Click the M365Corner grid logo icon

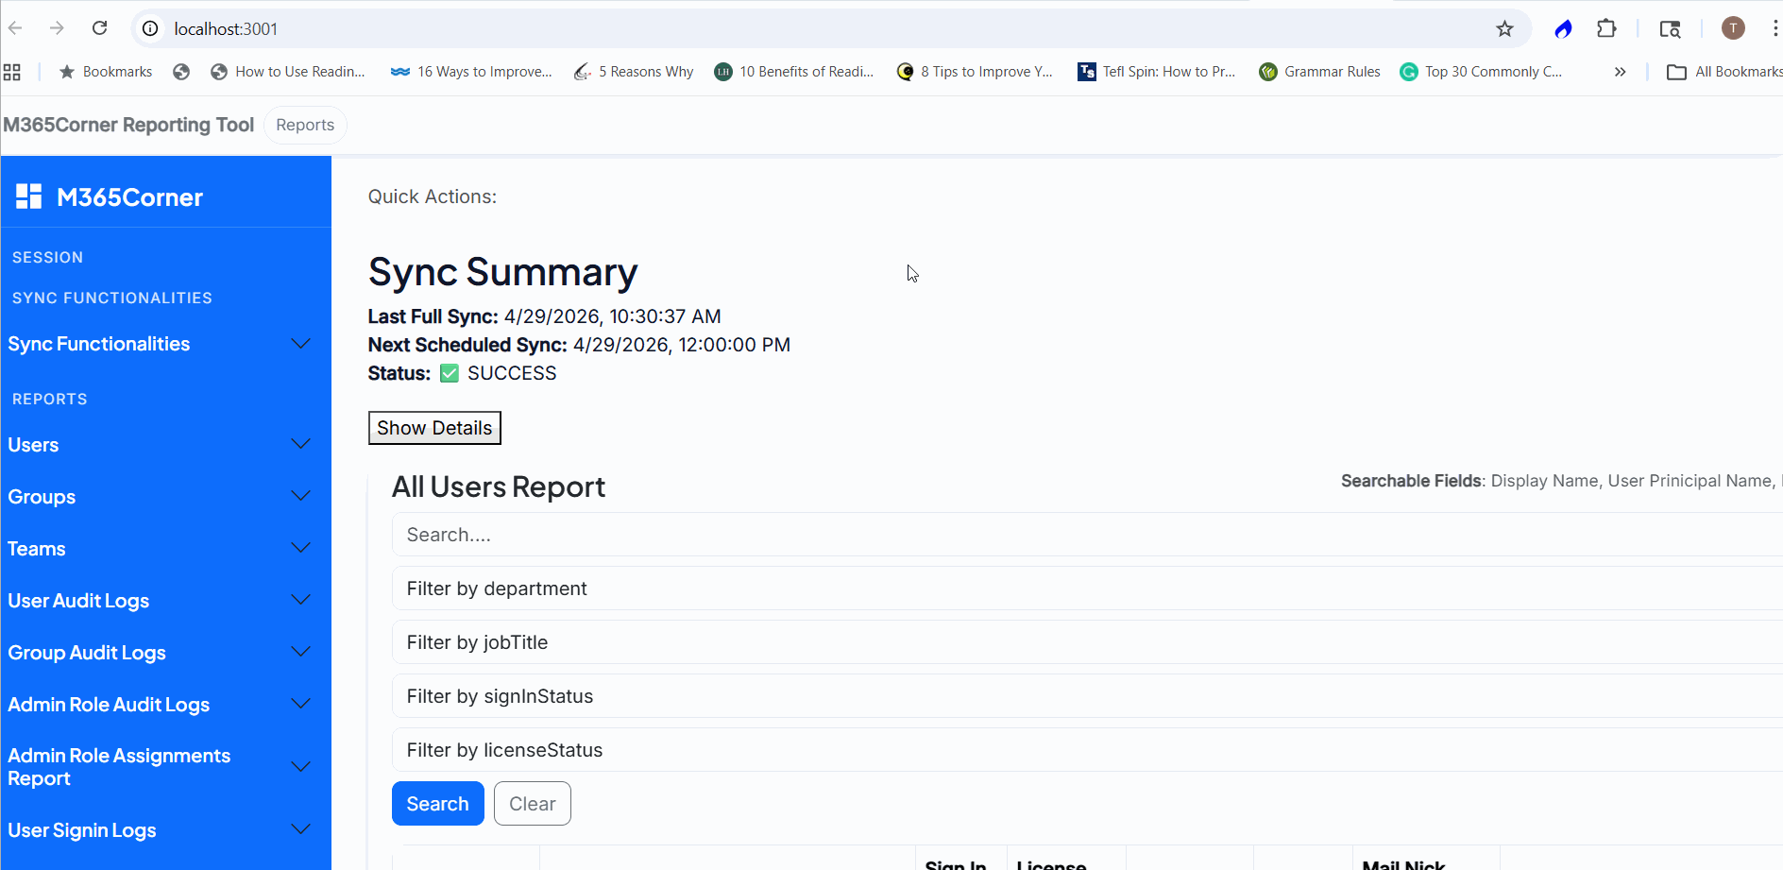point(29,196)
